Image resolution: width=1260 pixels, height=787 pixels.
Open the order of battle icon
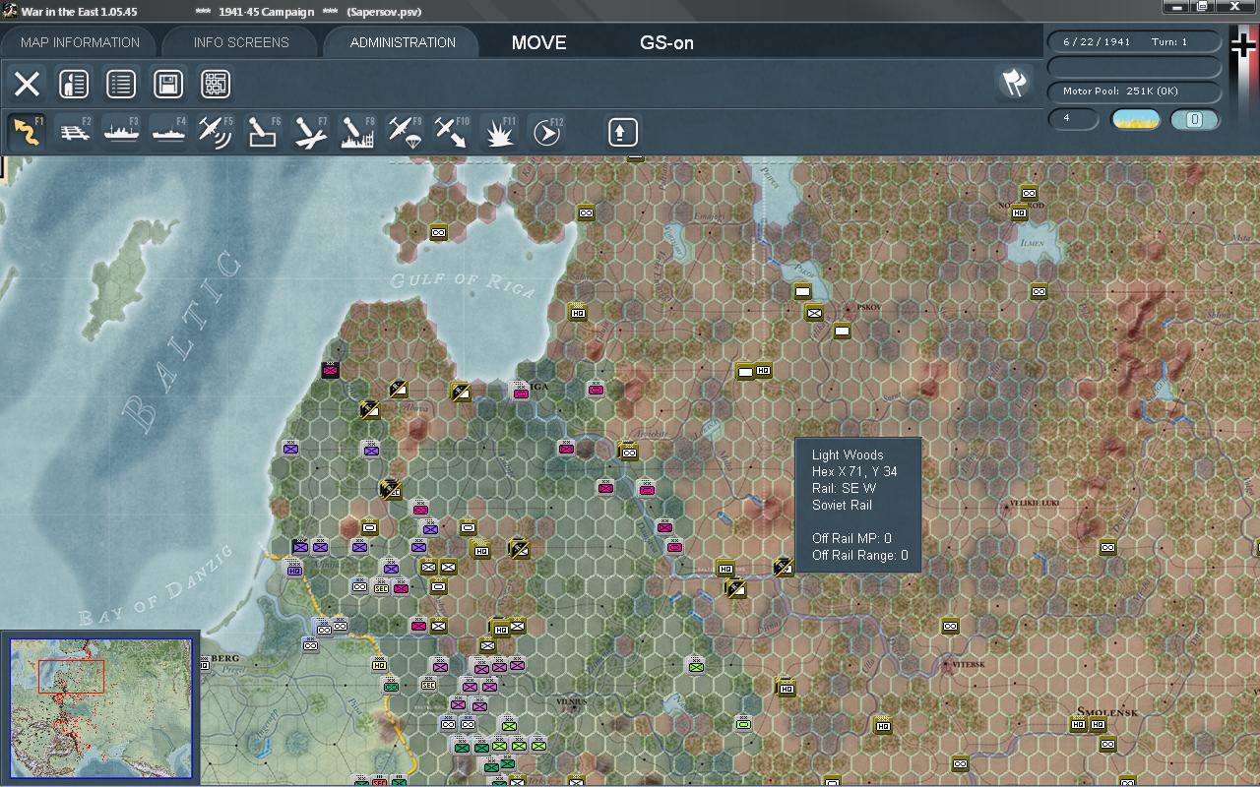[74, 84]
